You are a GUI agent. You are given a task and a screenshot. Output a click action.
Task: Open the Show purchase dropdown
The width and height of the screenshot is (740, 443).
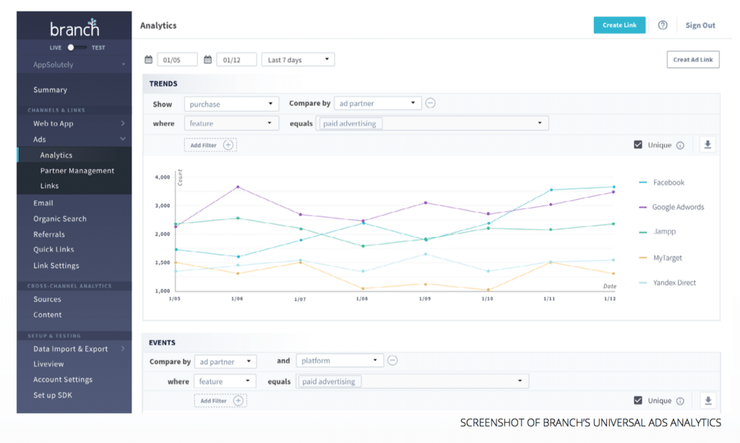[x=231, y=103]
